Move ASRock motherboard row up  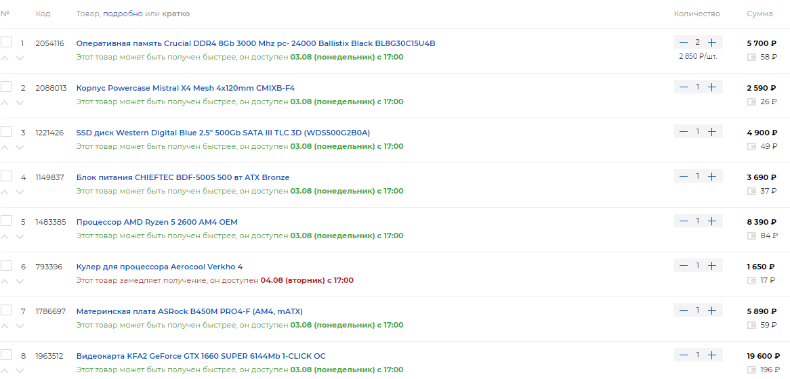click(x=5, y=326)
